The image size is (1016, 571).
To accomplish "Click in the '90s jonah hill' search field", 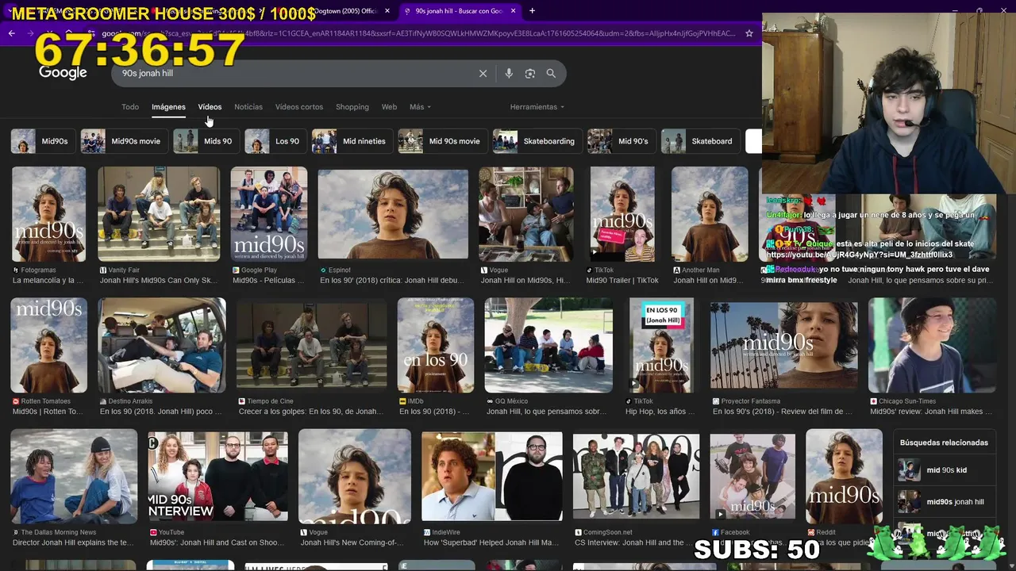I will coord(294,73).
